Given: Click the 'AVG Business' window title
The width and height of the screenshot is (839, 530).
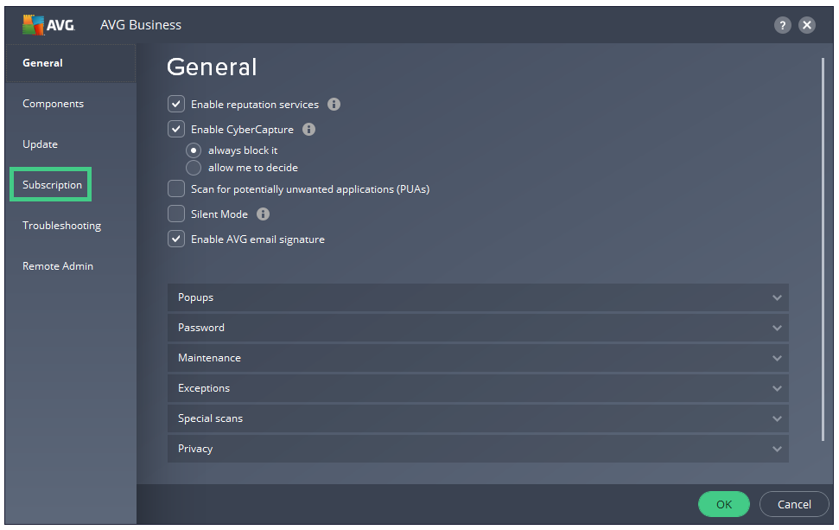Looking at the screenshot, I should pyautogui.click(x=141, y=25).
